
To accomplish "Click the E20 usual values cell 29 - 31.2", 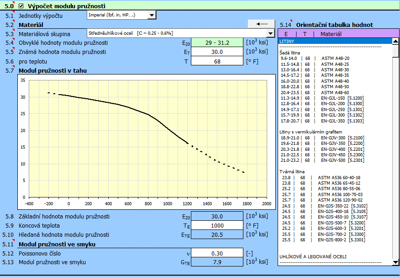I will pos(217,43).
